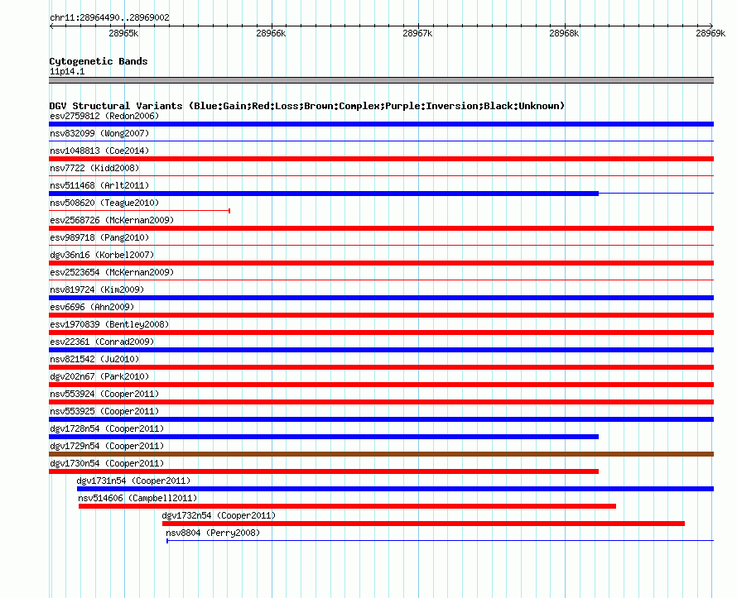Select the nsv508620 (Teague2010) label

click(104, 203)
